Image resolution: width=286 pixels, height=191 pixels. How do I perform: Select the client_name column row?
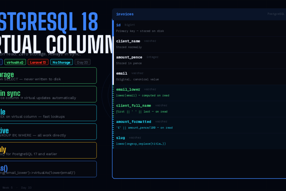click(199, 44)
